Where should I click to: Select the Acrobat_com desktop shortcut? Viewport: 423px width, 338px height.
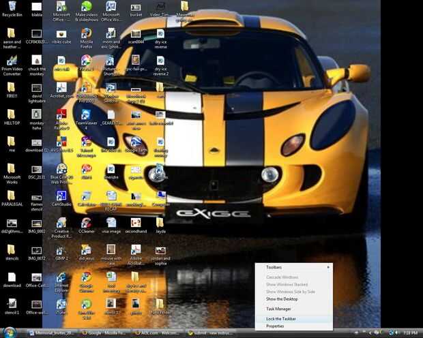pyautogui.click(x=61, y=90)
